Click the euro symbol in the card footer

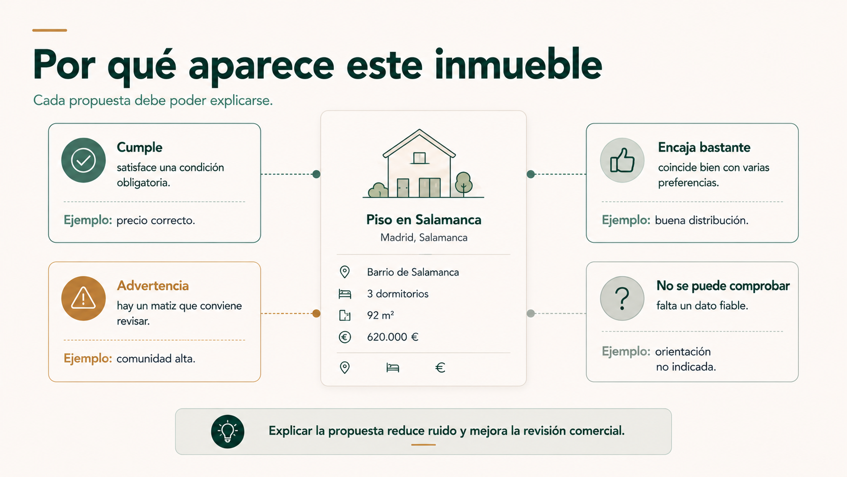coord(440,368)
